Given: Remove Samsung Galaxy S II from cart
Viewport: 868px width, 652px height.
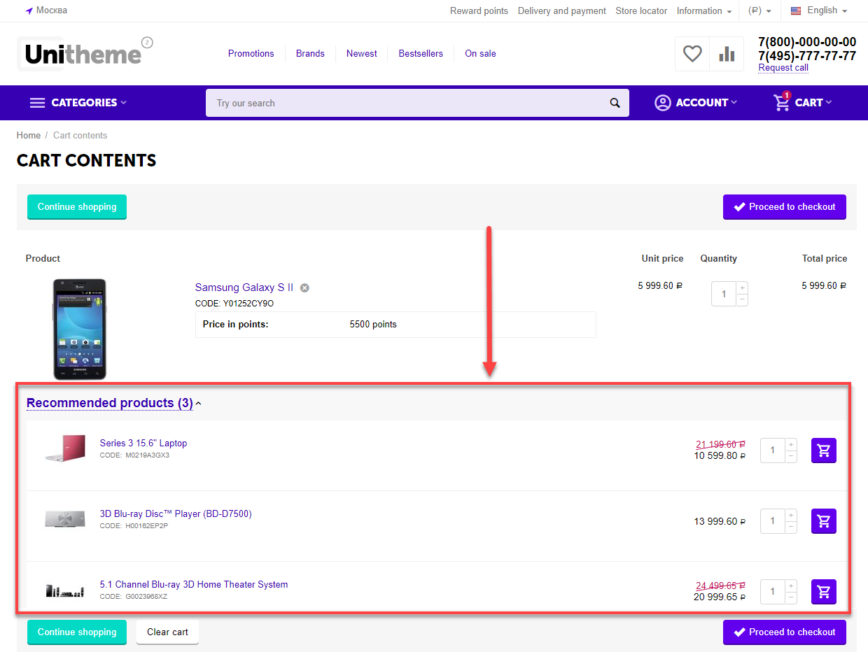Looking at the screenshot, I should [x=304, y=288].
